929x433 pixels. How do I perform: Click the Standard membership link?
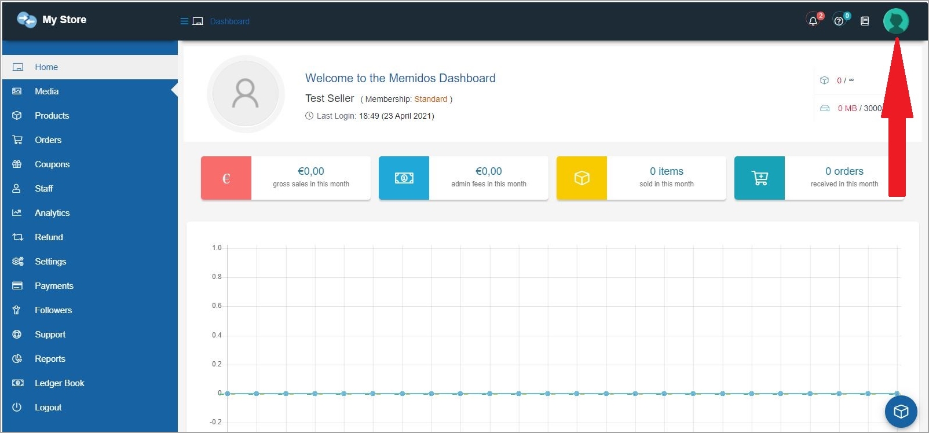430,99
